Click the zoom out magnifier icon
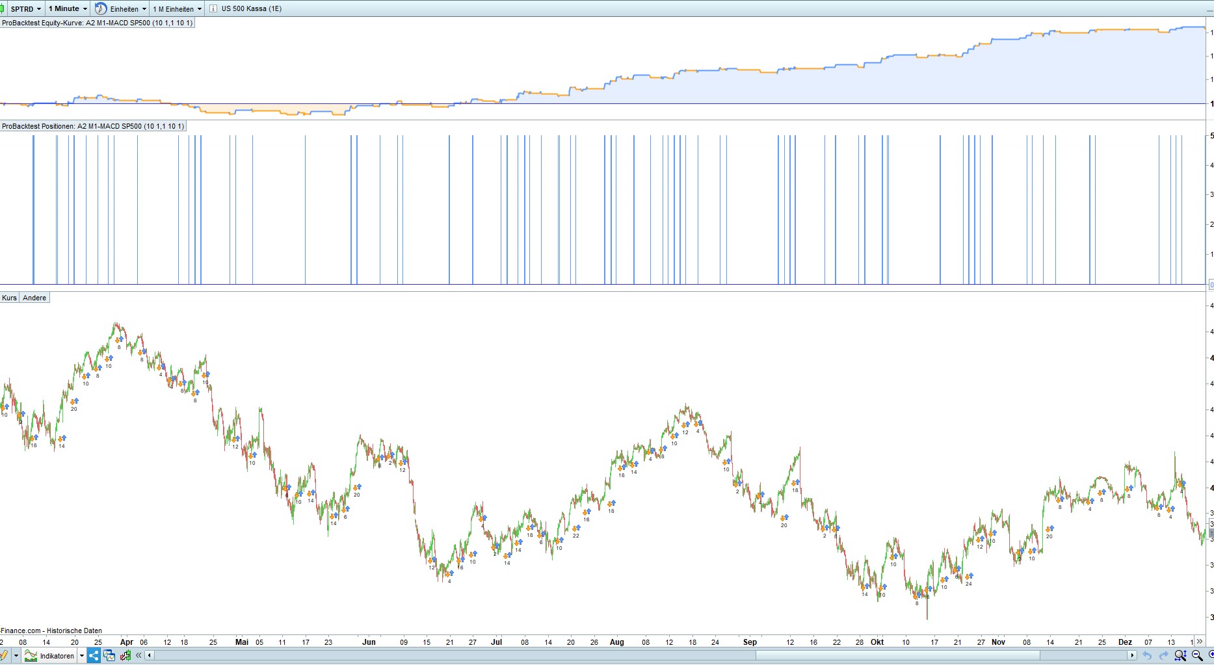This screenshot has height=665, width=1214. [1197, 656]
